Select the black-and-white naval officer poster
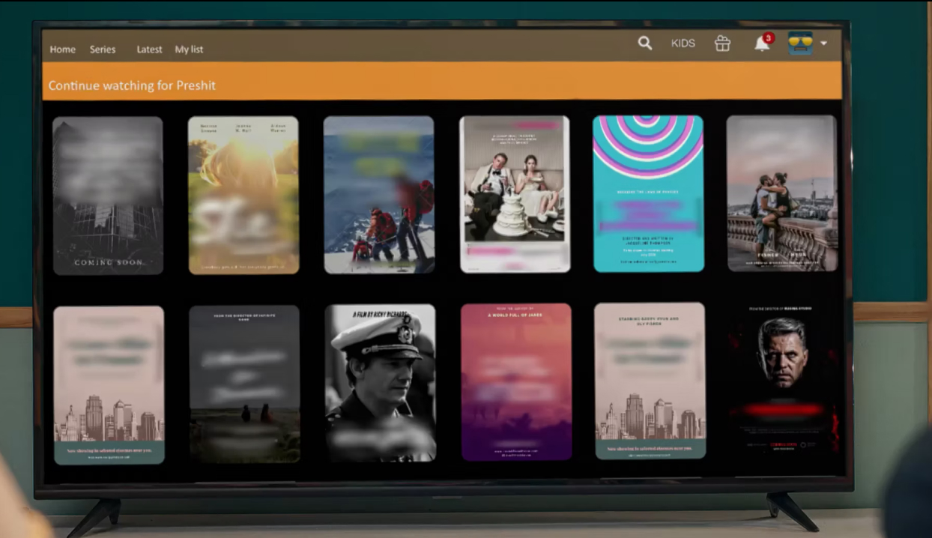The width and height of the screenshot is (932, 538). pyautogui.click(x=381, y=383)
